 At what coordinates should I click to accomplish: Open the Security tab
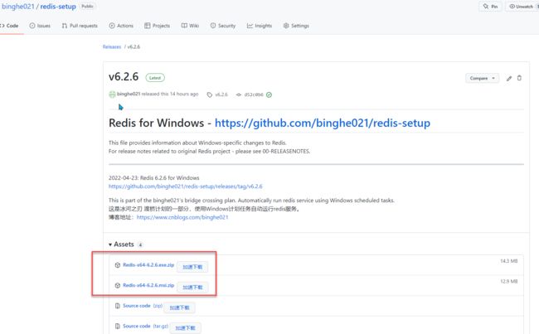click(223, 26)
